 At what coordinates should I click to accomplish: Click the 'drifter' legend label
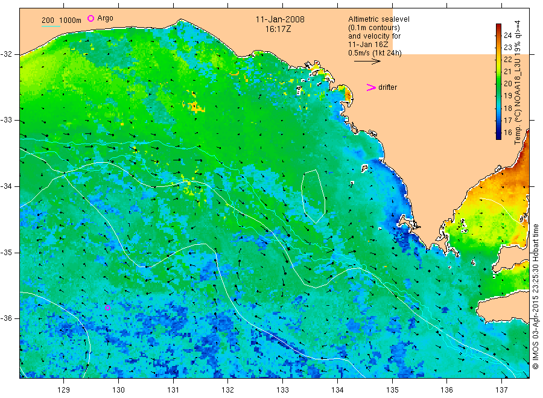[x=387, y=87]
